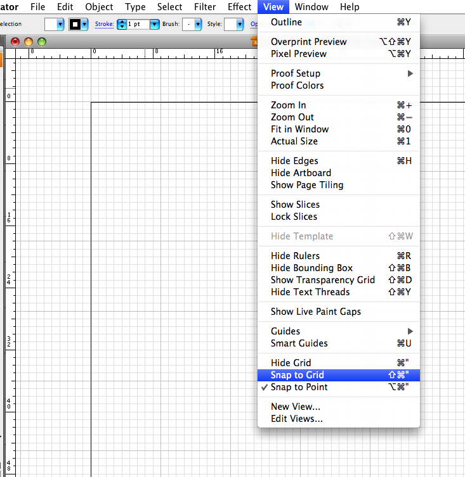Open the fill color dropdown arrow

point(60,24)
